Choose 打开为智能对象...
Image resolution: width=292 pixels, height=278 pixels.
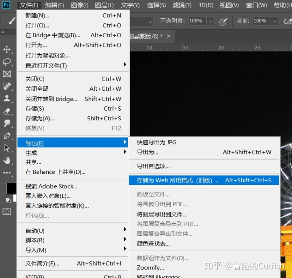(73, 55)
